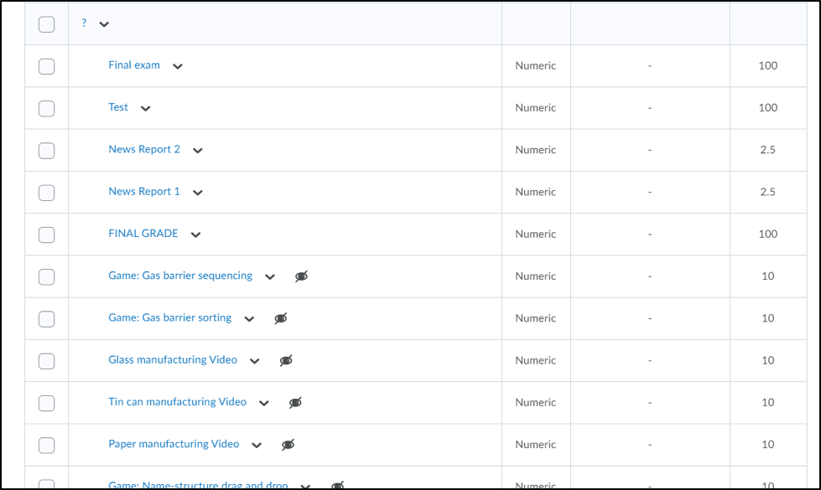Click hidden icon next to Glass manufacturing Video
The image size is (821, 490).
(x=287, y=360)
